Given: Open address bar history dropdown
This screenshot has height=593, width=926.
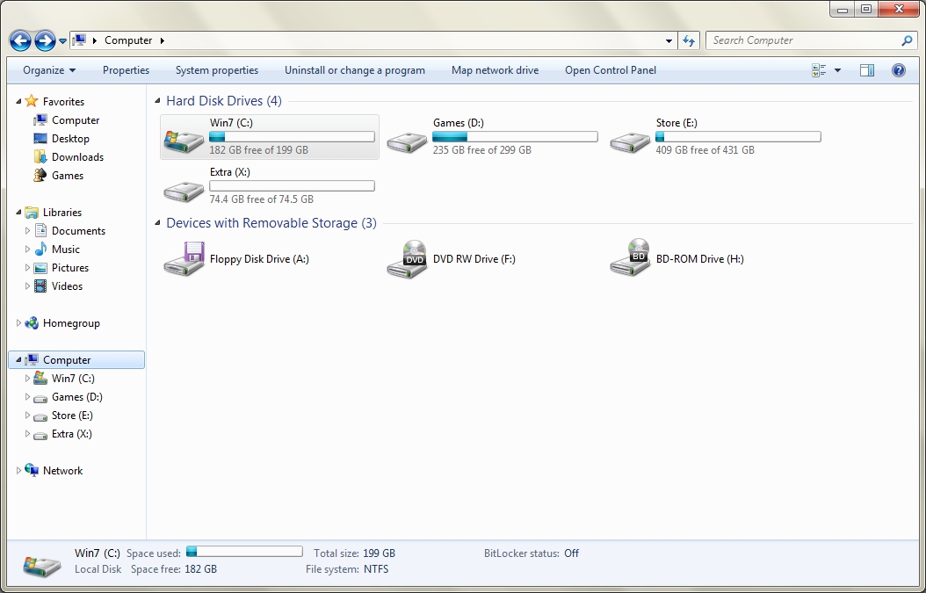Looking at the screenshot, I should tap(669, 40).
